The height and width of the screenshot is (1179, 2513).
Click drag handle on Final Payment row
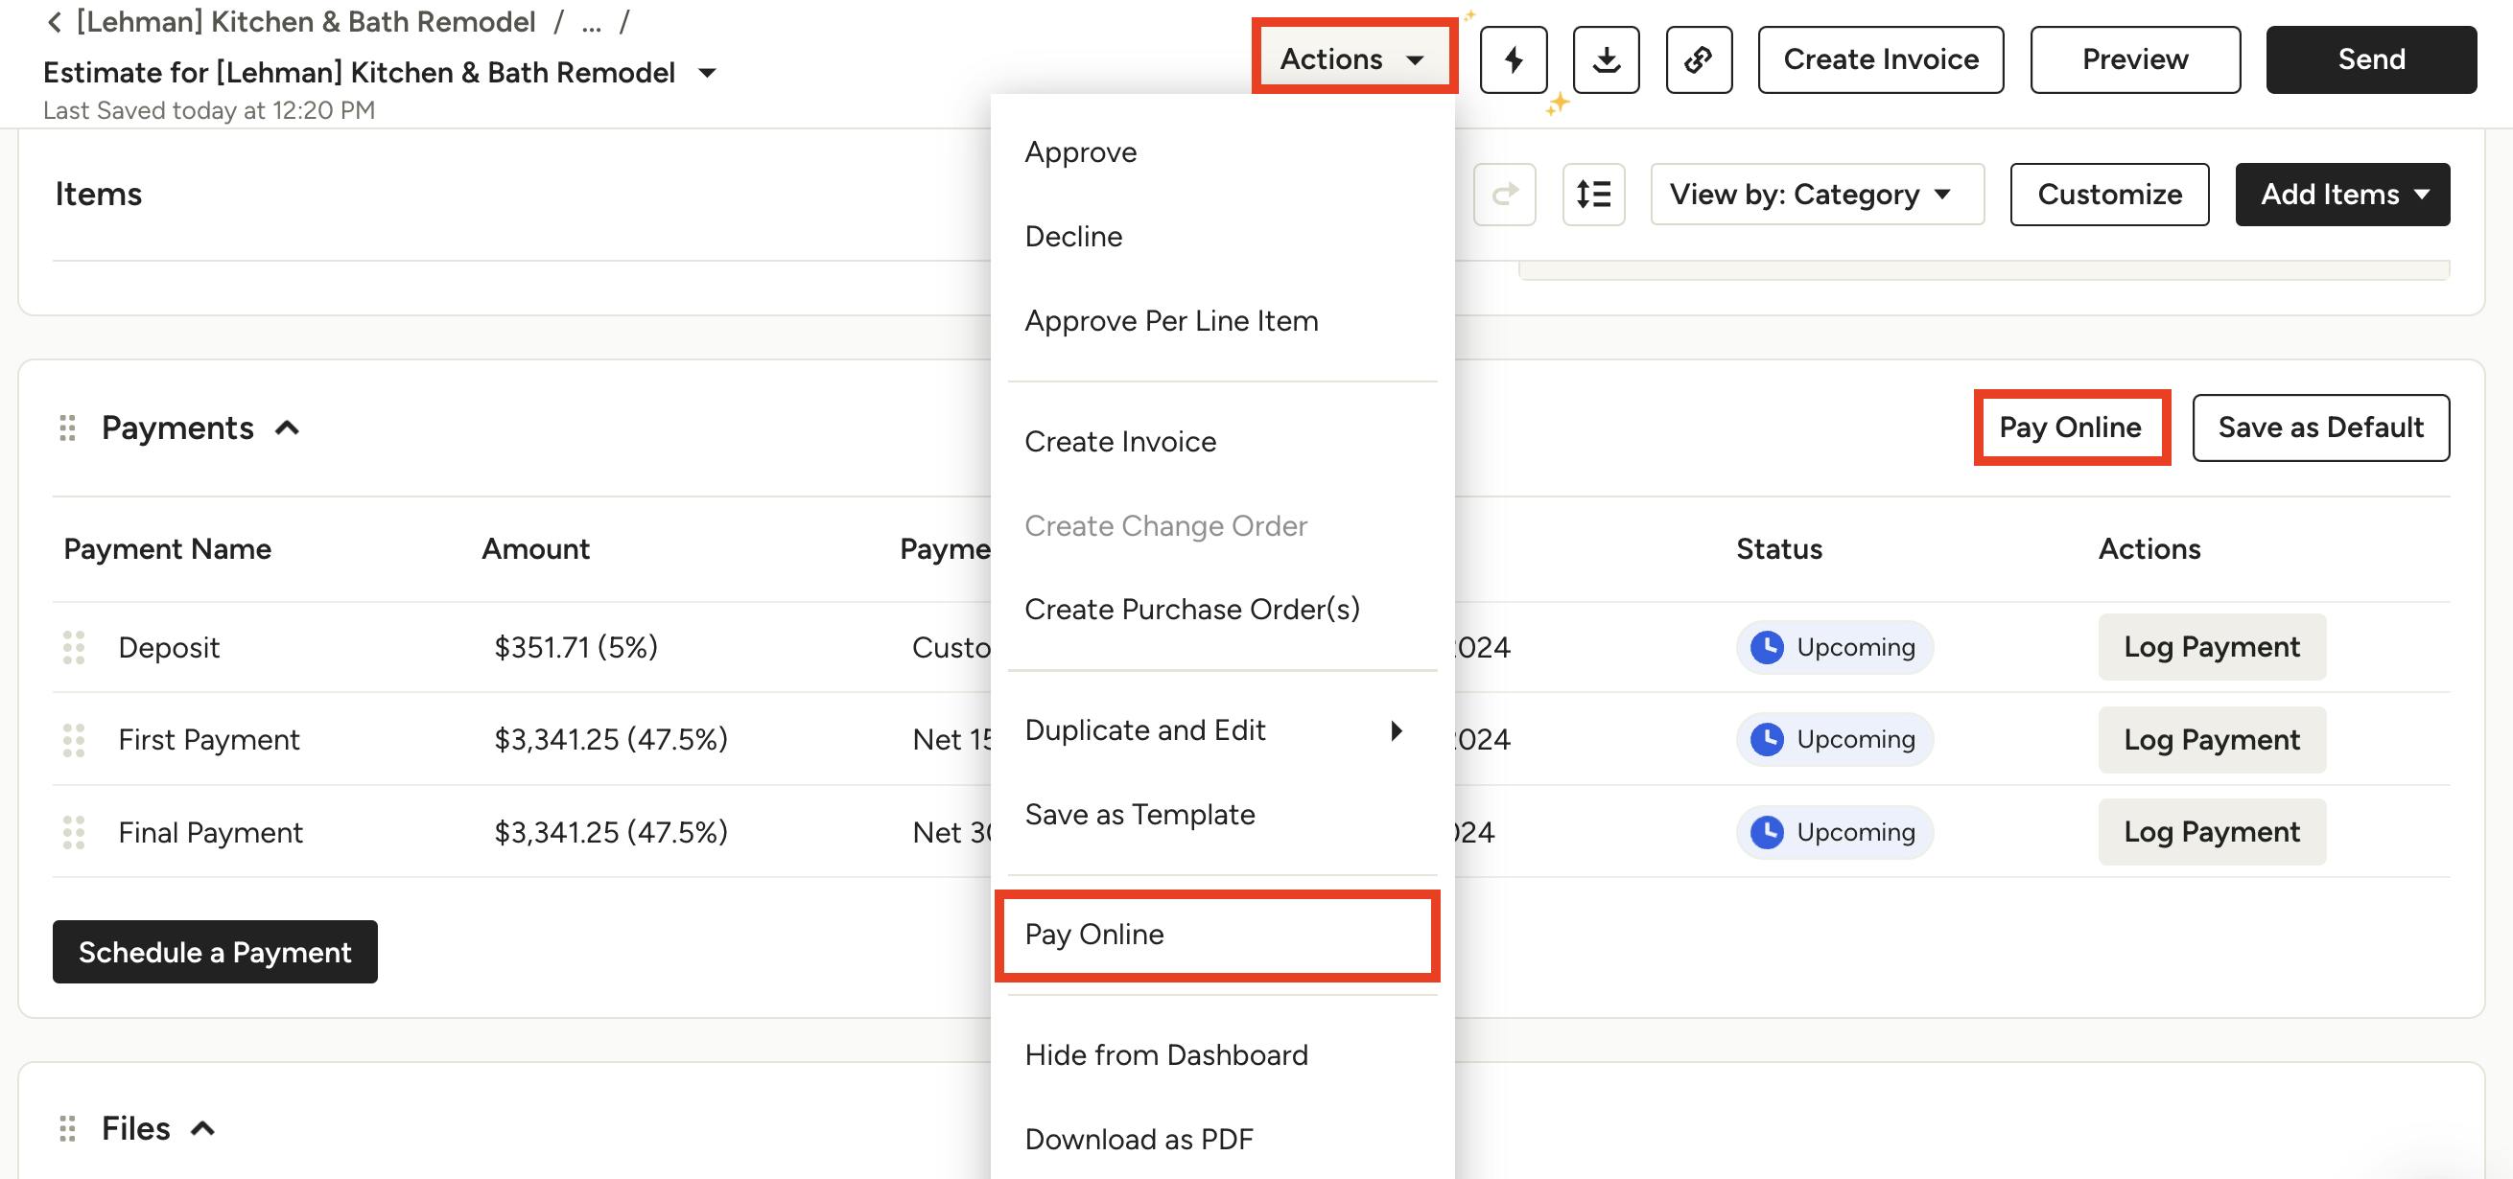click(x=74, y=832)
